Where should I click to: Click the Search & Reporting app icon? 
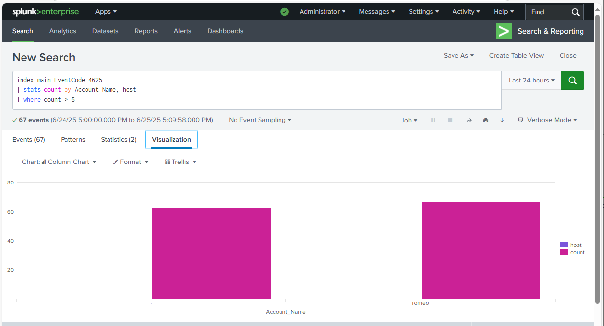[x=504, y=31]
